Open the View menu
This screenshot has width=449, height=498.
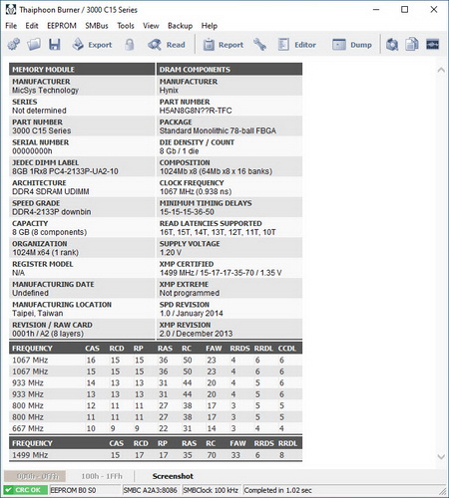(x=151, y=26)
